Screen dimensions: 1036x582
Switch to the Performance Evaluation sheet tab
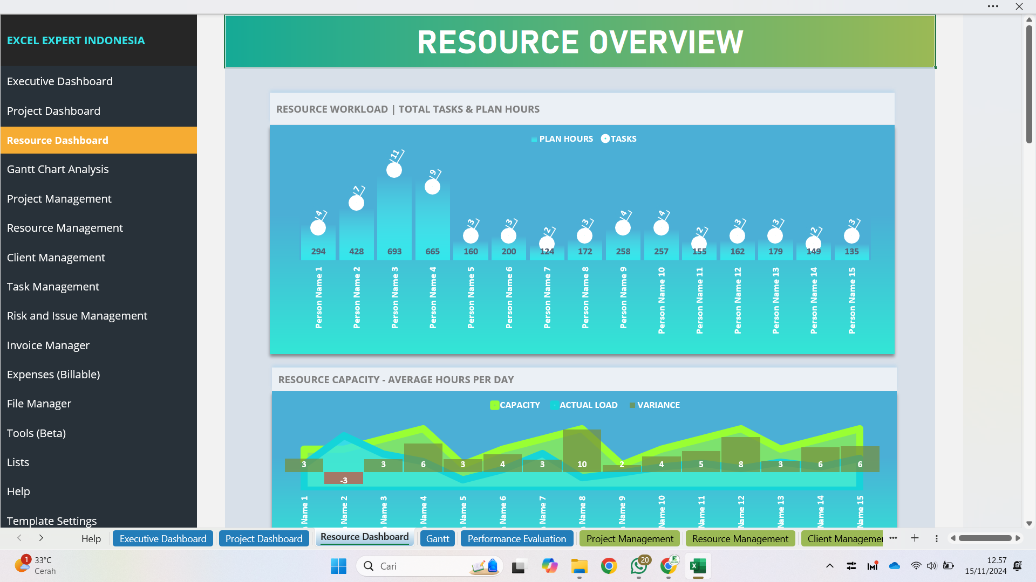(x=516, y=539)
